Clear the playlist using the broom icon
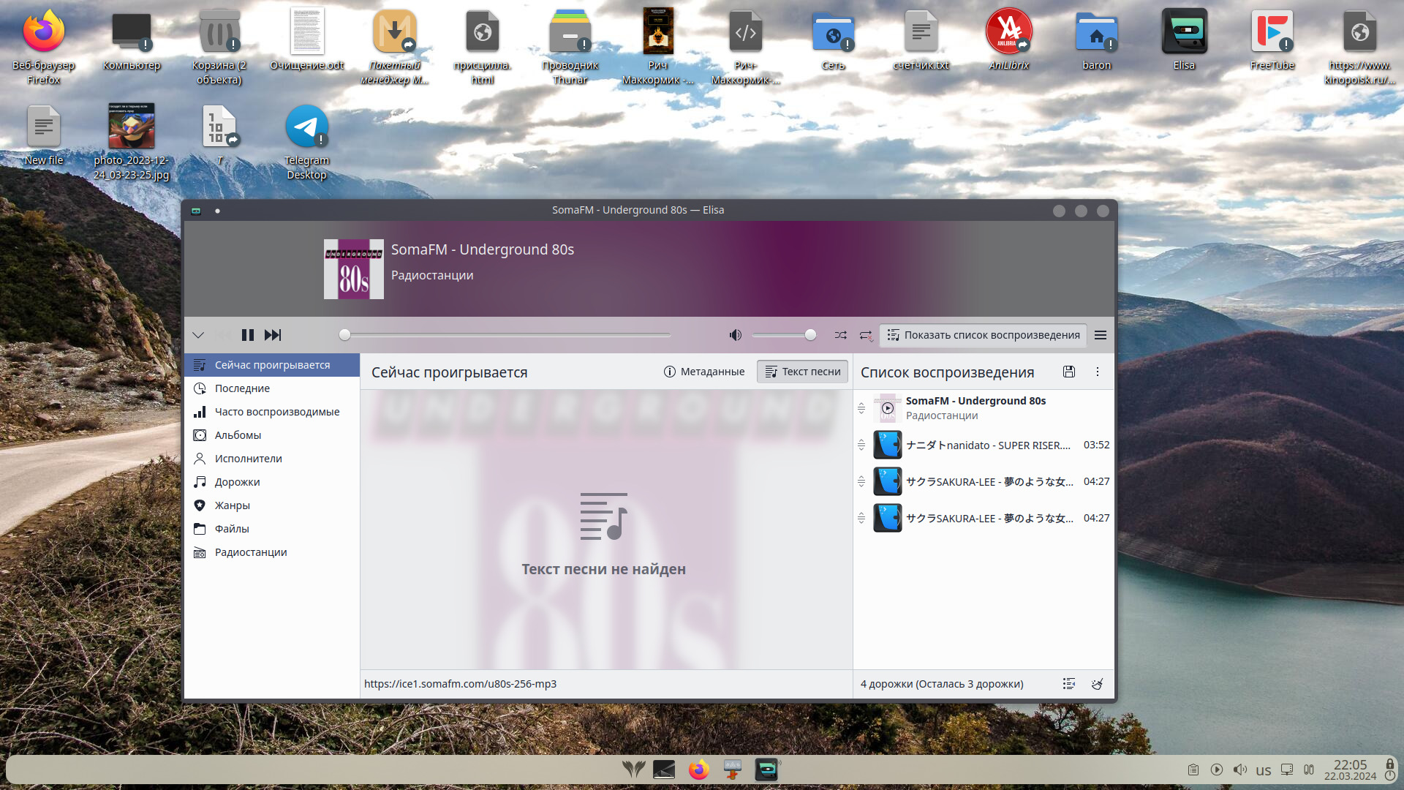The width and height of the screenshot is (1404, 790). pos(1097,684)
